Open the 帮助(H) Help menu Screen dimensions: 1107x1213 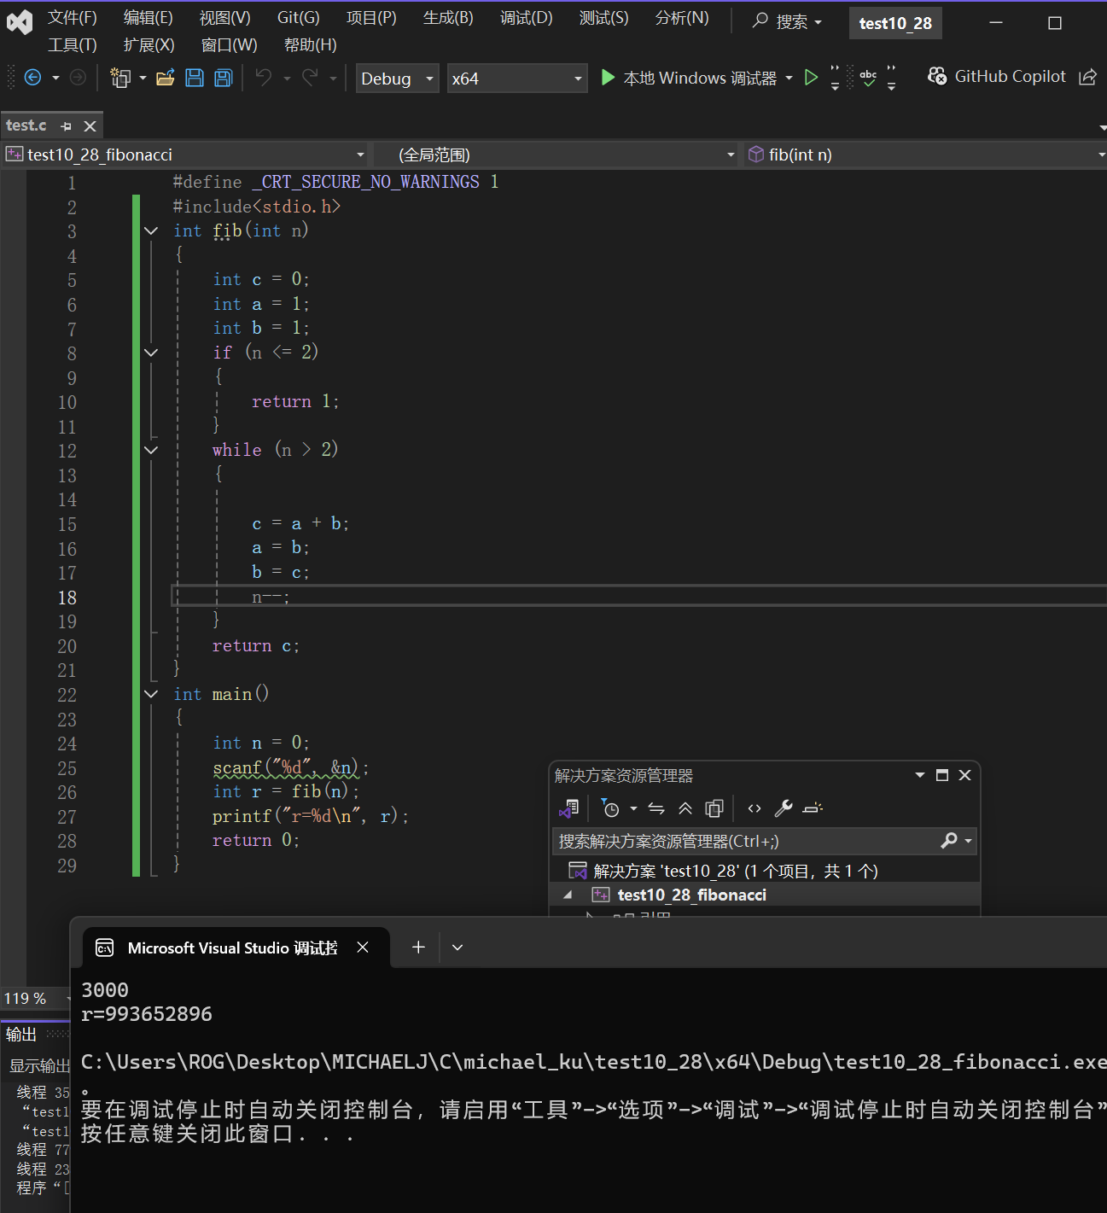(x=311, y=45)
